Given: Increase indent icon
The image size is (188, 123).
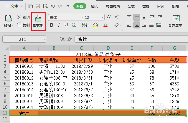Looking at the screenshot, I should pos(160,17).
